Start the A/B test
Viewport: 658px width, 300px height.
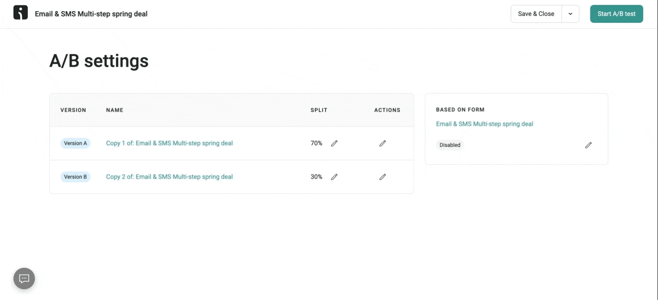pyautogui.click(x=616, y=14)
